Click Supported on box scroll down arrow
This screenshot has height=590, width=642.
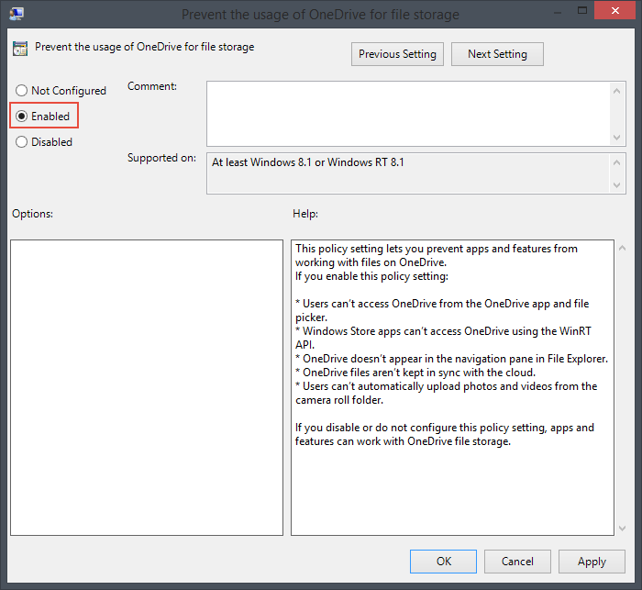coord(616,184)
